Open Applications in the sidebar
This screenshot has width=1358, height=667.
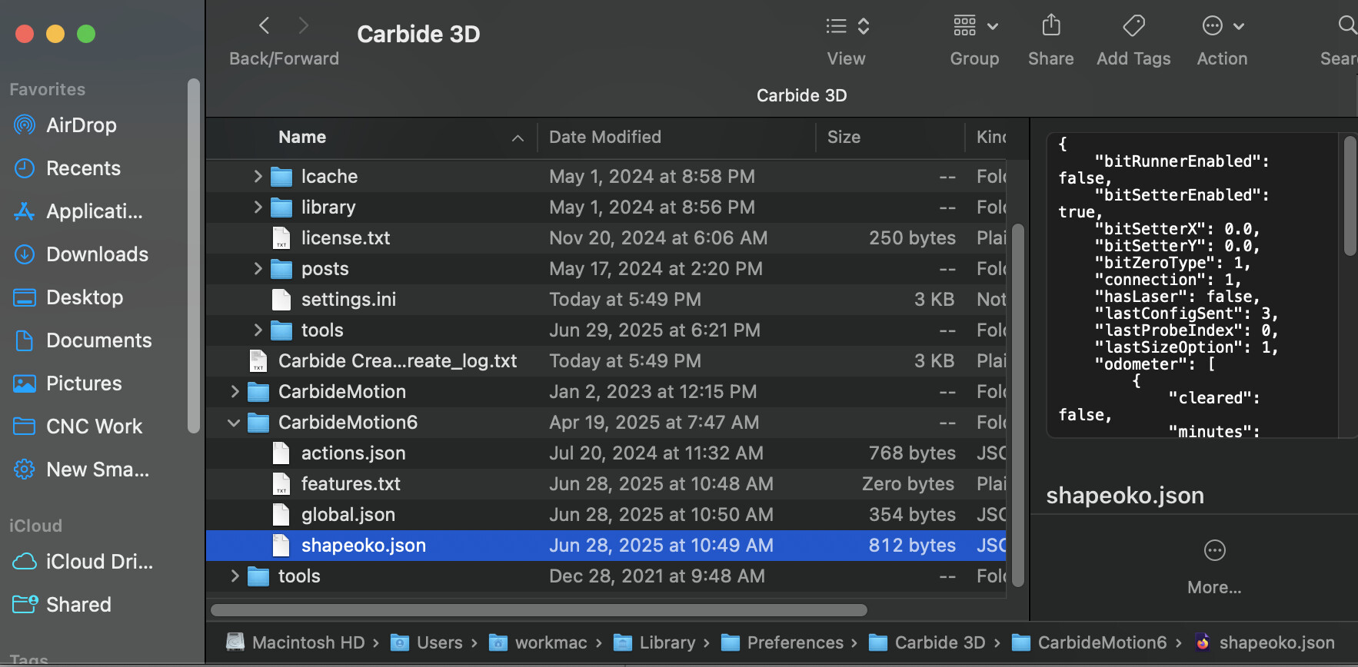click(x=78, y=211)
